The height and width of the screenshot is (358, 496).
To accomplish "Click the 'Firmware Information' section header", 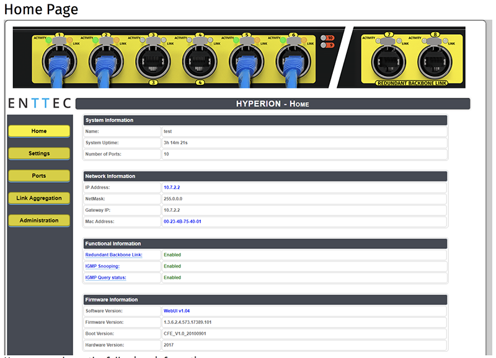I will [x=265, y=300].
